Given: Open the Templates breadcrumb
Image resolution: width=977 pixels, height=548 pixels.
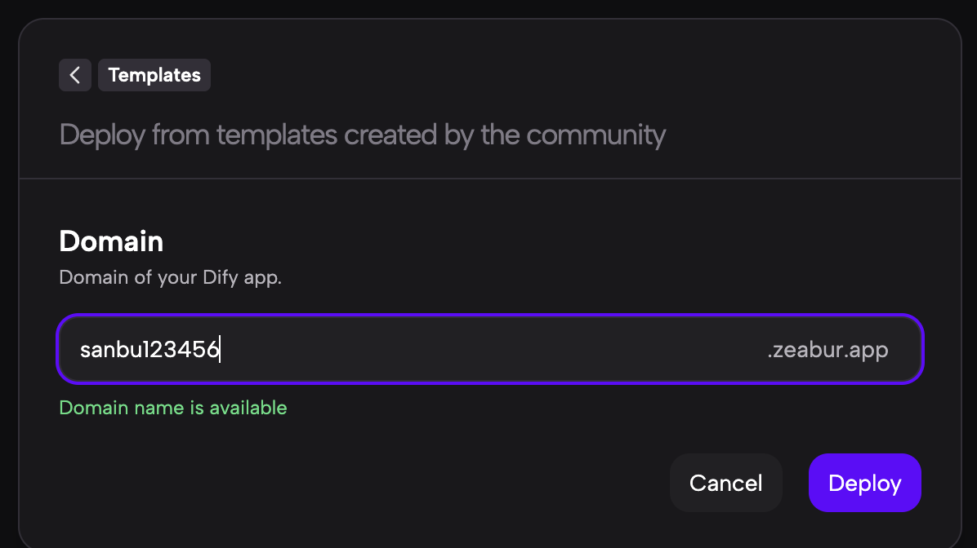Looking at the screenshot, I should tap(154, 75).
